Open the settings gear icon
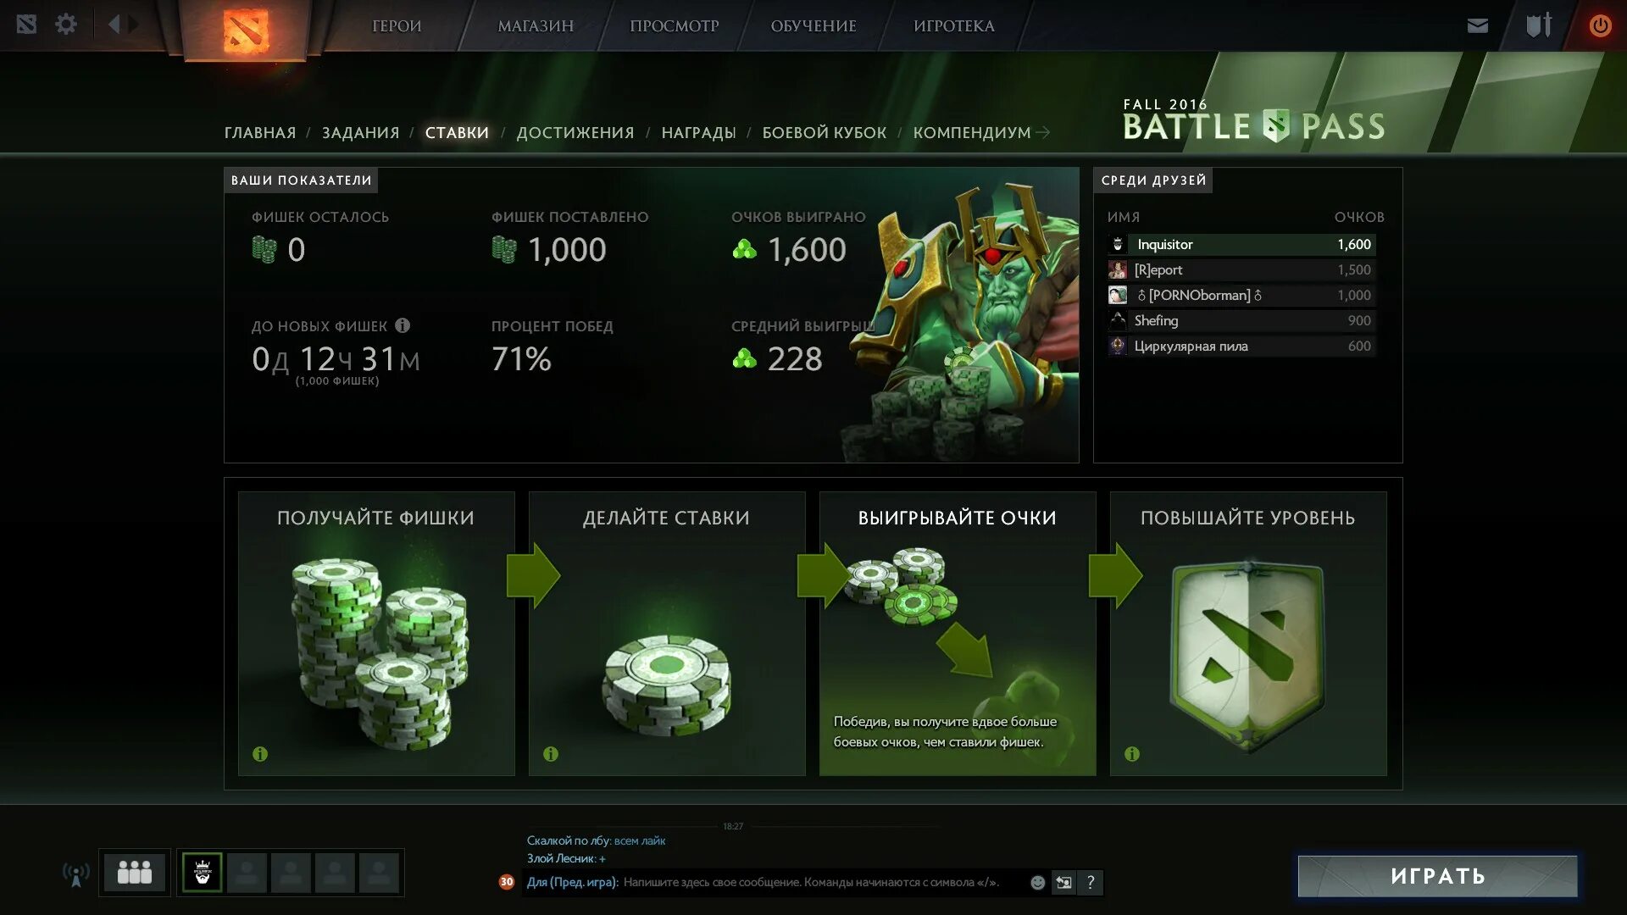1627x915 pixels. coord(66,25)
